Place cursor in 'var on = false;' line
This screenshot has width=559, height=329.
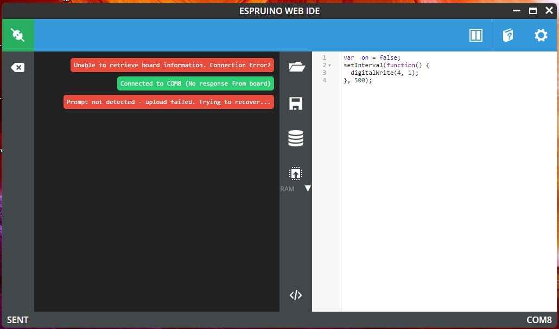point(372,57)
